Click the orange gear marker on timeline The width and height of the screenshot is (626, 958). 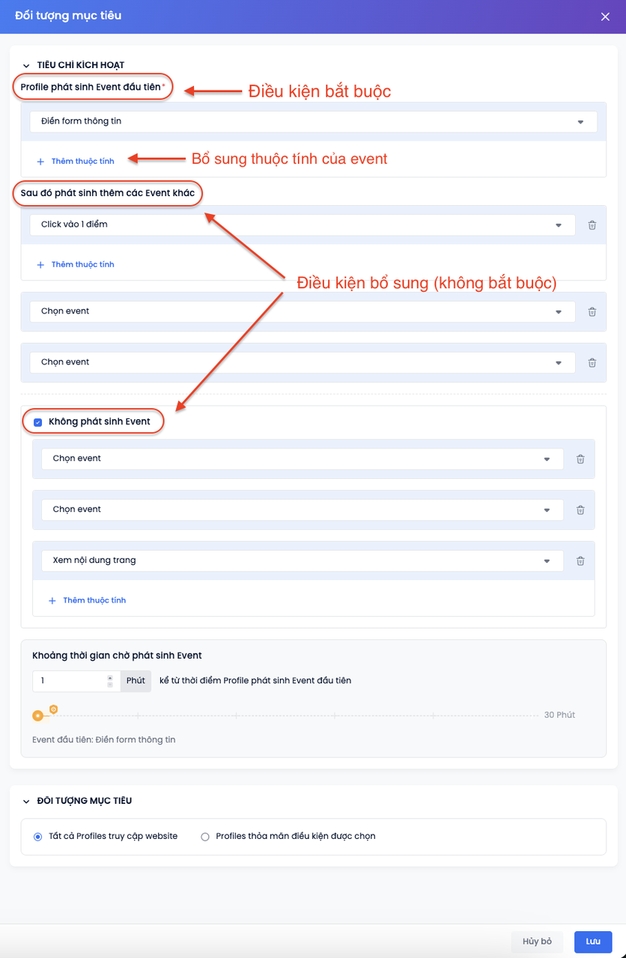click(53, 709)
